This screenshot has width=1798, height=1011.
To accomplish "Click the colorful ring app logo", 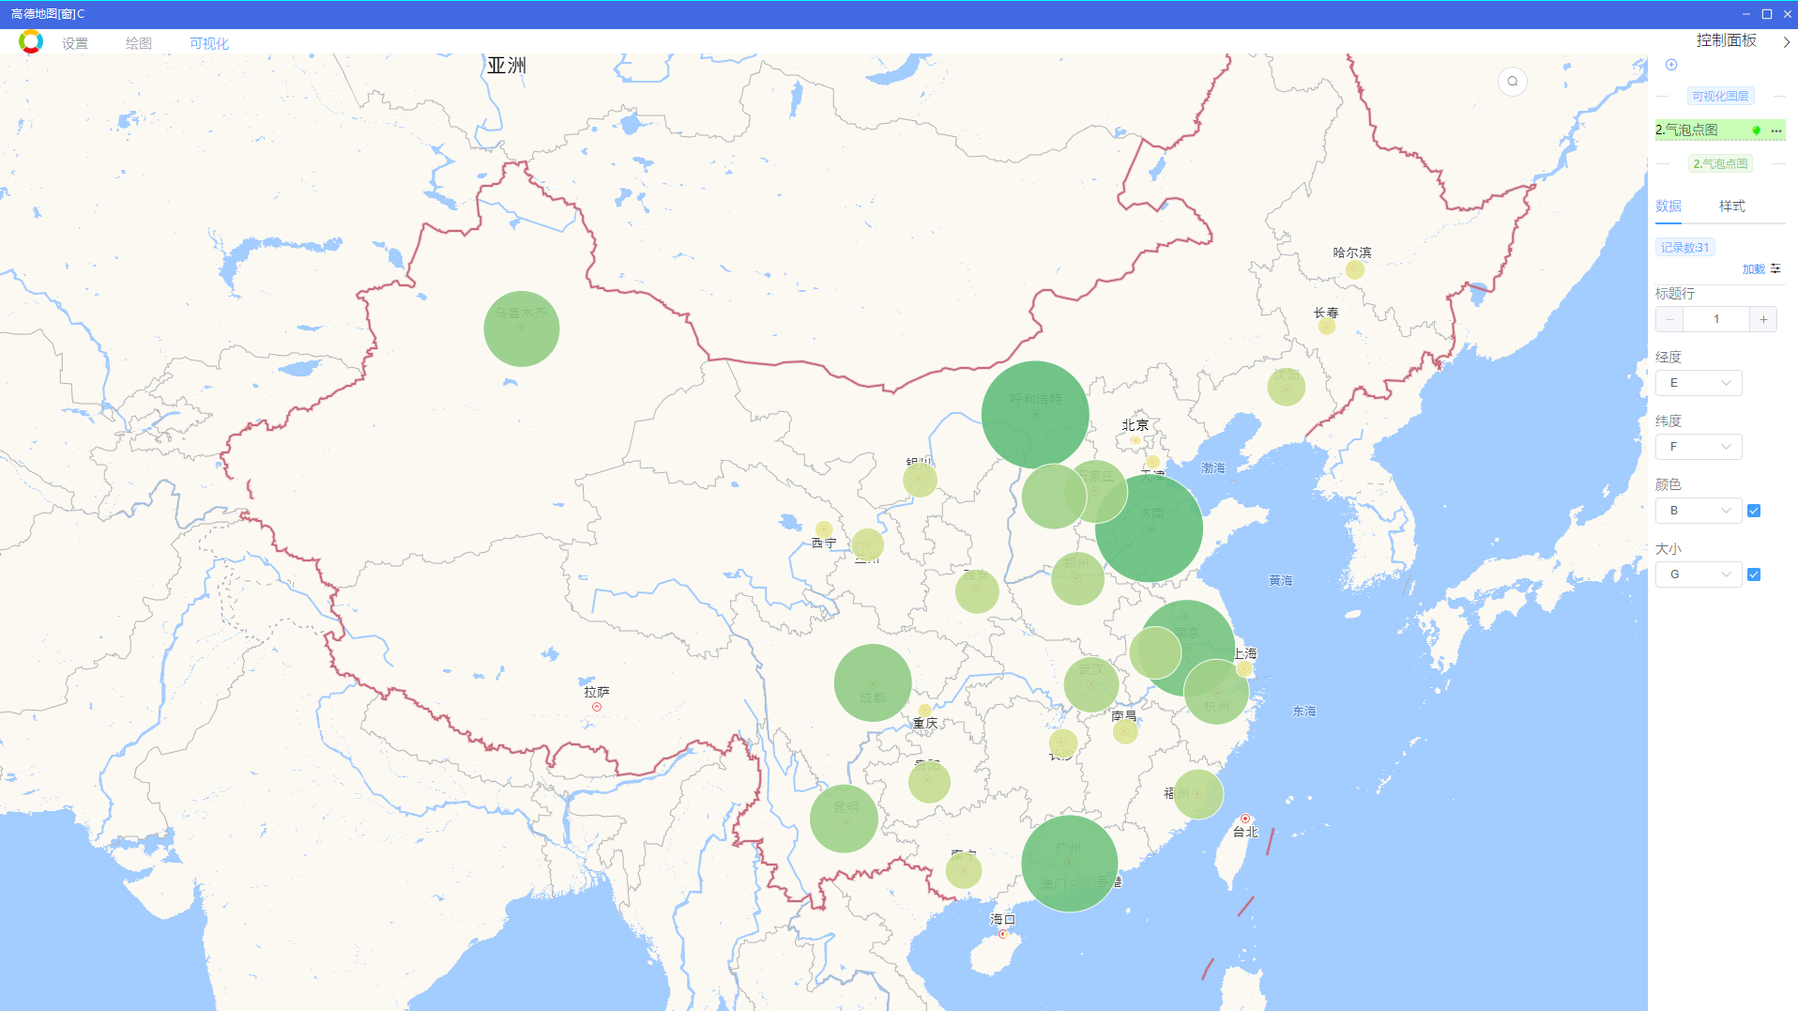I will click(x=31, y=41).
